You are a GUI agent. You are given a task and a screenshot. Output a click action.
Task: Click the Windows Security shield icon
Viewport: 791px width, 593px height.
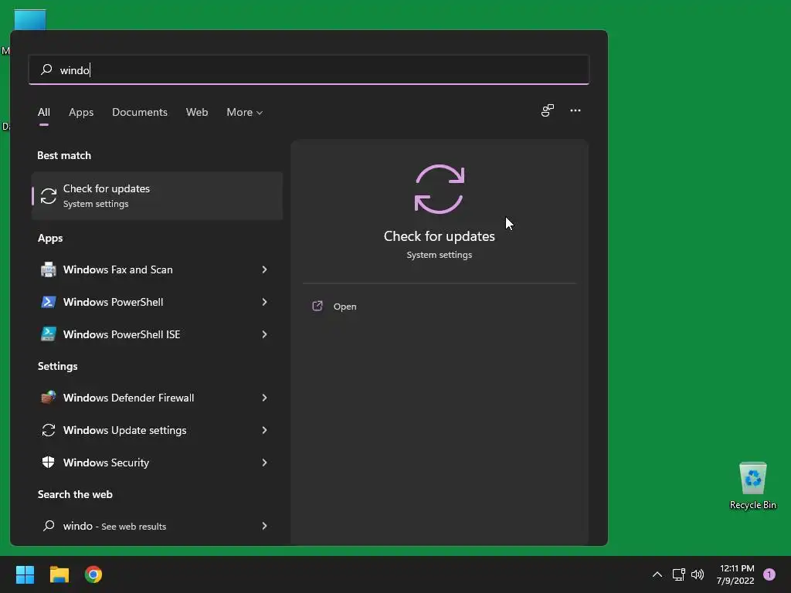tap(49, 463)
